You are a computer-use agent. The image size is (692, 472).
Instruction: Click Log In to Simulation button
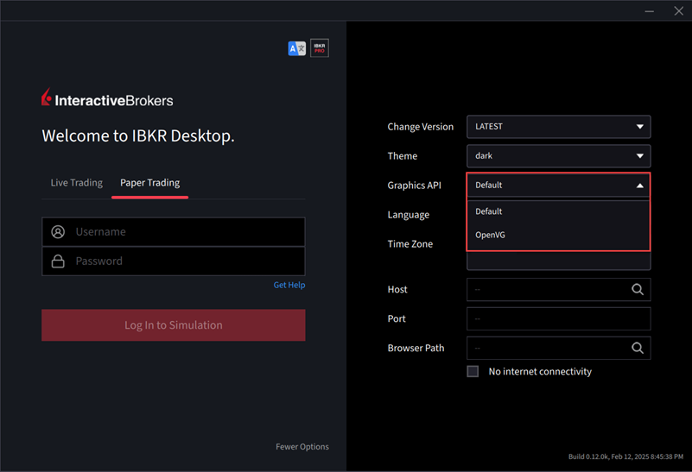tap(174, 324)
